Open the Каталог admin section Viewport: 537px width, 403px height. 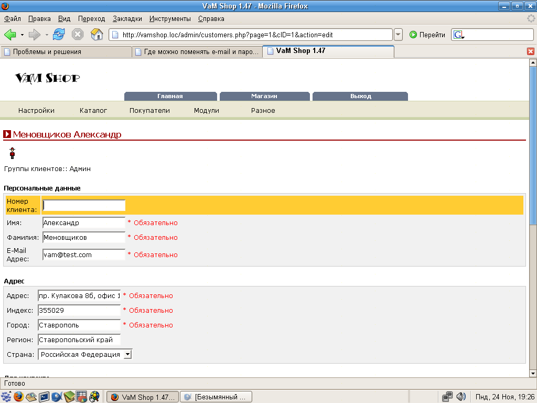(93, 110)
